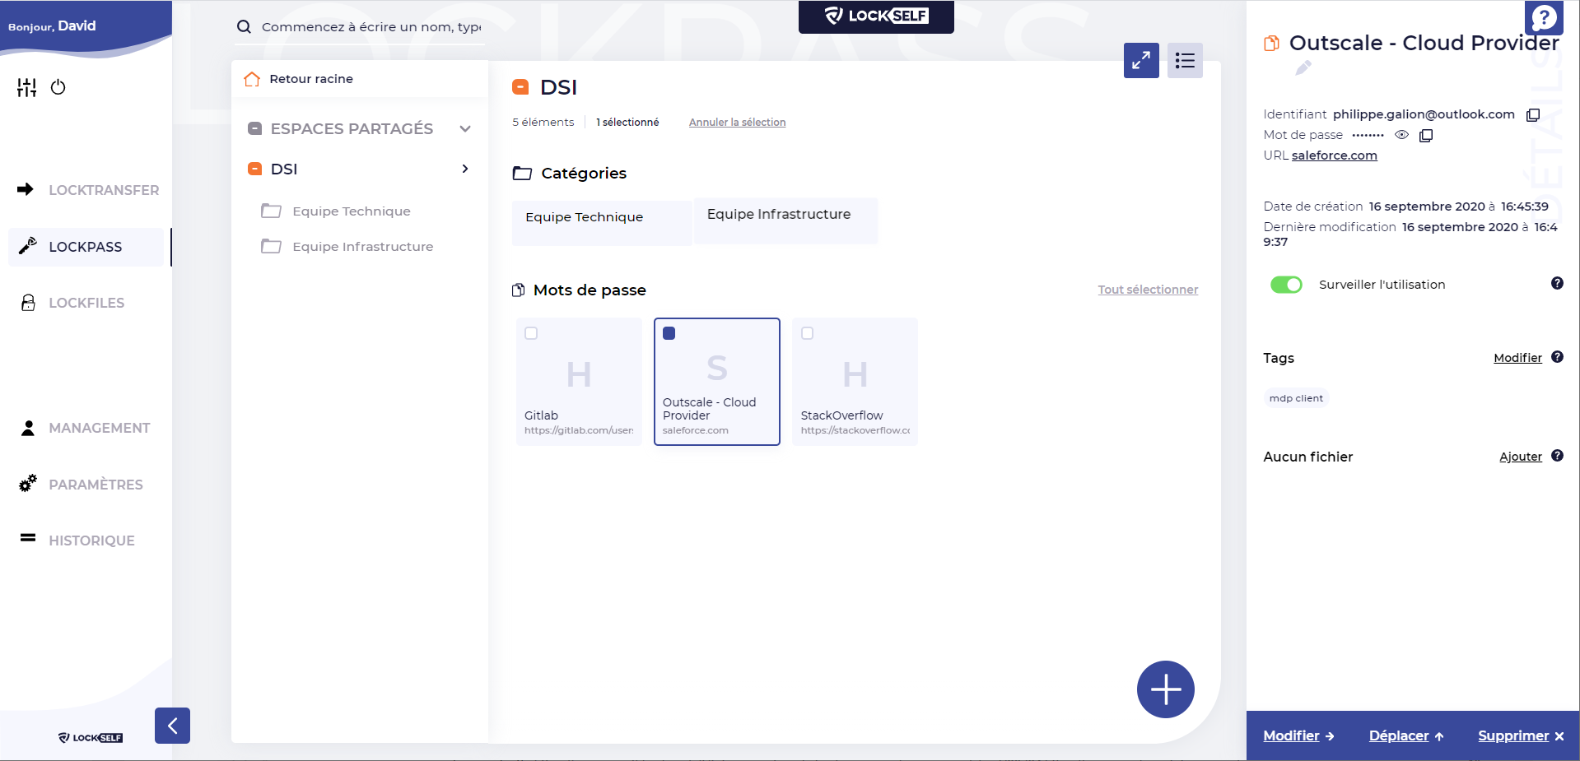Expand the DSI tree arrow

(x=465, y=169)
